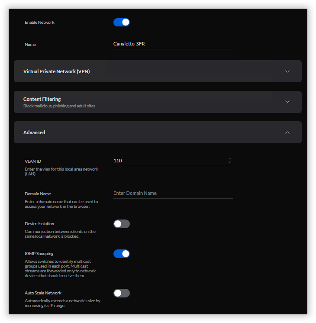The image size is (316, 323).
Task: Select the Content Filtering section title
Action: 42,99
